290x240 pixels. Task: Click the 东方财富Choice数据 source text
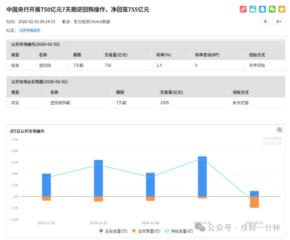[92, 22]
